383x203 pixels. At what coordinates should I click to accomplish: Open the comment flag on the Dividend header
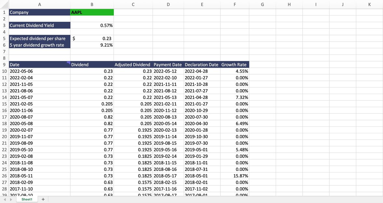[68, 62]
